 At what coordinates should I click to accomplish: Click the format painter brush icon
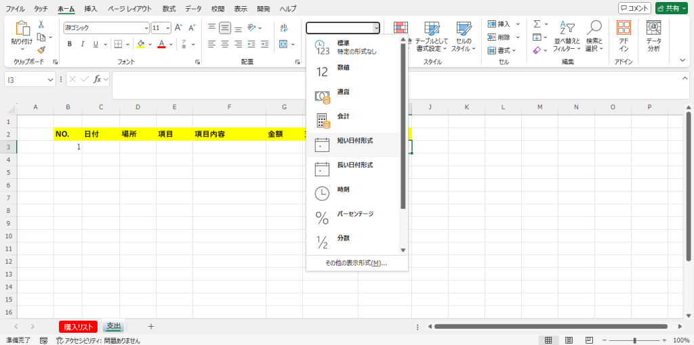pos(41,49)
